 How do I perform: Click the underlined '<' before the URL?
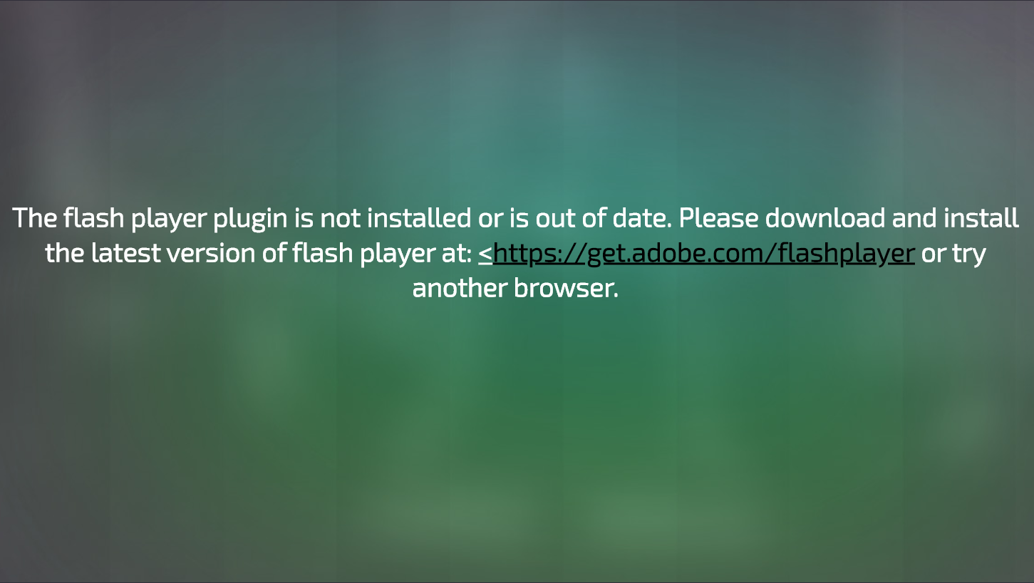pyautogui.click(x=485, y=254)
